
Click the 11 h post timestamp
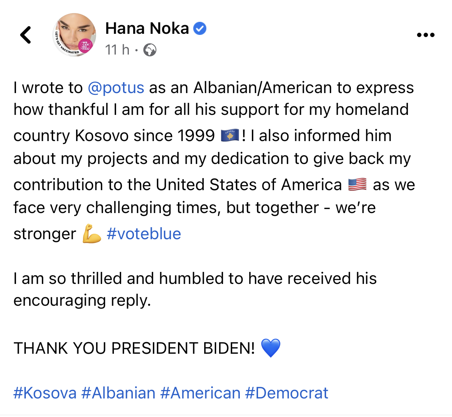coord(117,50)
